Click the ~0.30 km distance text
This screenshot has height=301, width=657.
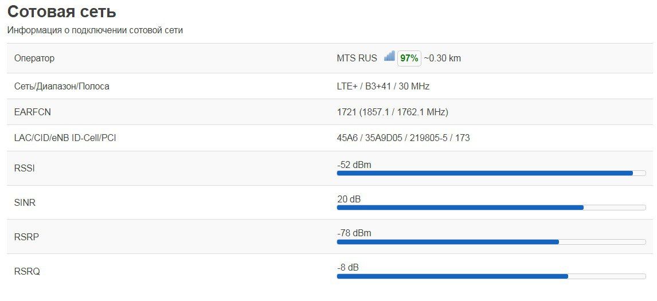442,58
